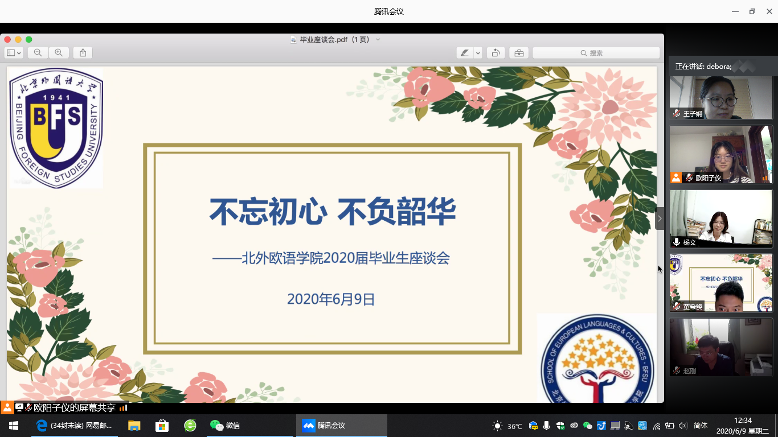Switch to the 网易邮箱 Edge taskbar item
The width and height of the screenshot is (778, 437).
pos(74,426)
